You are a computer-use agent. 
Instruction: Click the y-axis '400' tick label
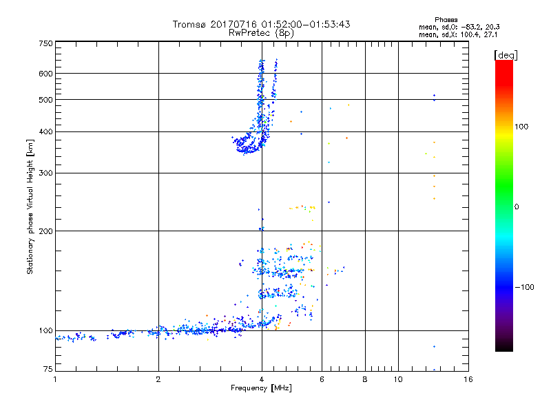tap(45, 132)
